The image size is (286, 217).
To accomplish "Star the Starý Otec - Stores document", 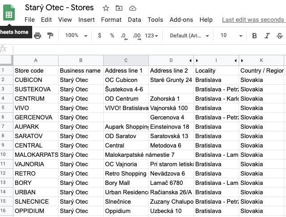I will pyautogui.click(x=106, y=8).
